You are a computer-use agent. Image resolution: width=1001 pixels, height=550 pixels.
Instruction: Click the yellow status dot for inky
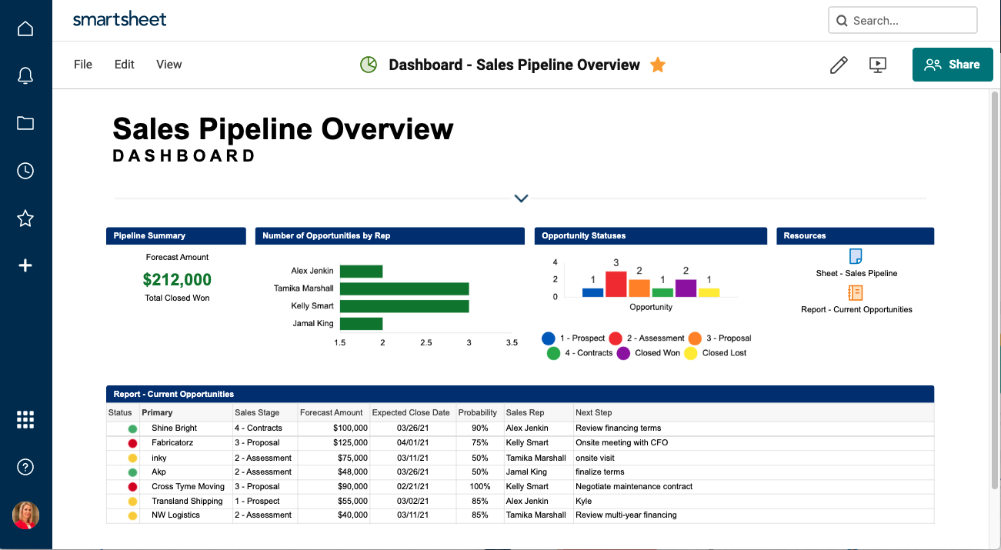coord(132,458)
